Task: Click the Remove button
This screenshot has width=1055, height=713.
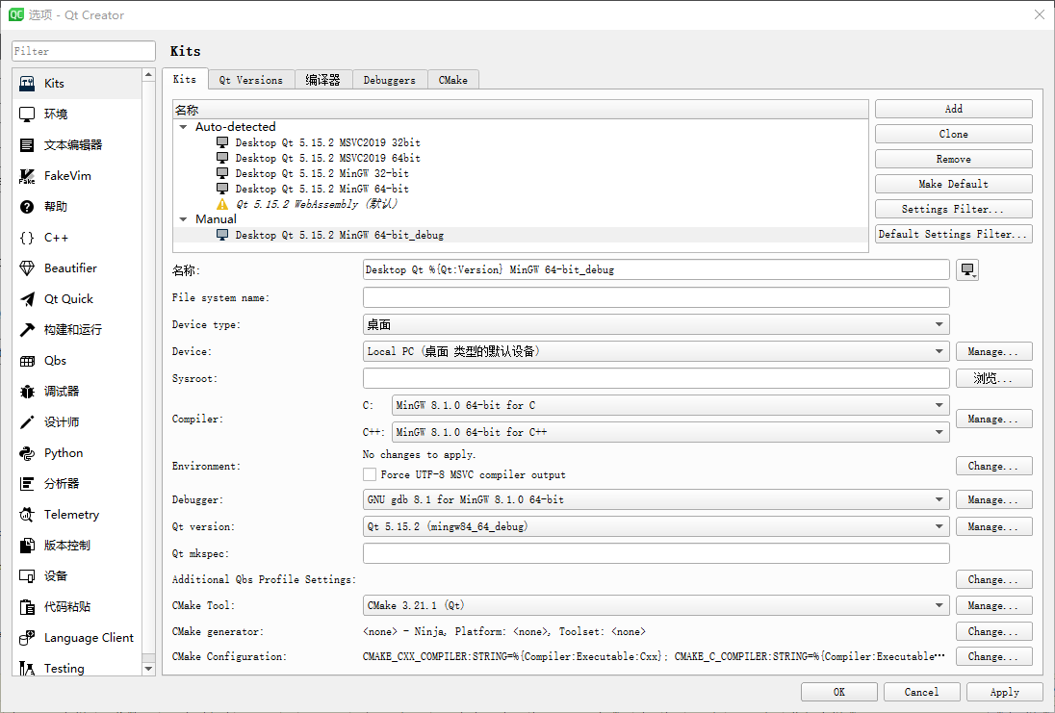Action: (x=953, y=160)
